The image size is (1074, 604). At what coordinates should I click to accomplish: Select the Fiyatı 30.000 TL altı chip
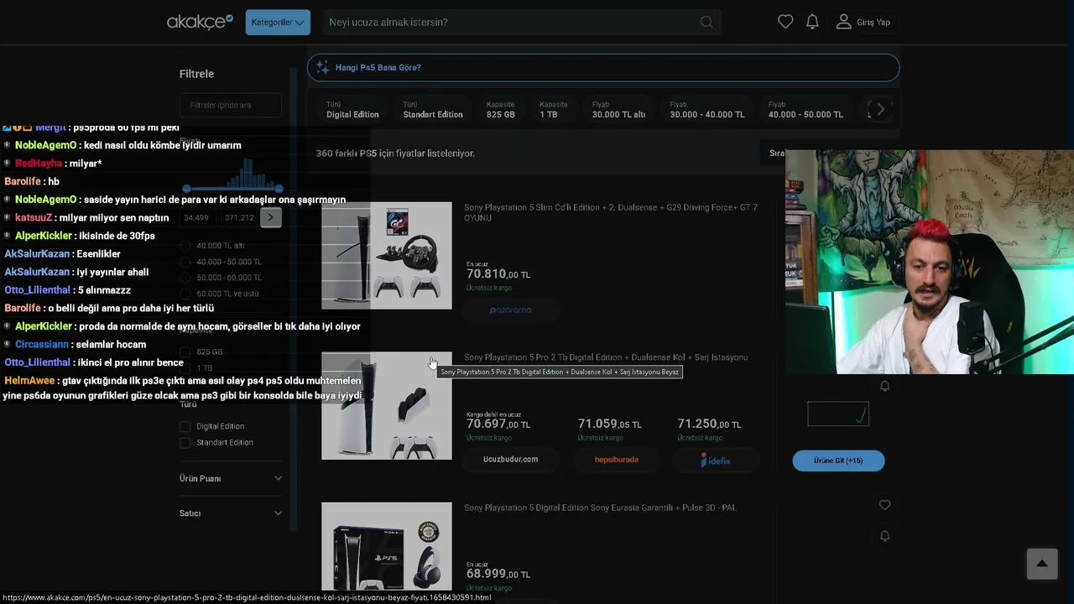click(618, 110)
